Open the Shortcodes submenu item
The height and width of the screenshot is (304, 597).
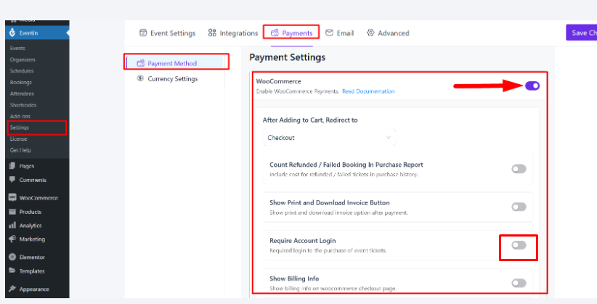point(23,104)
